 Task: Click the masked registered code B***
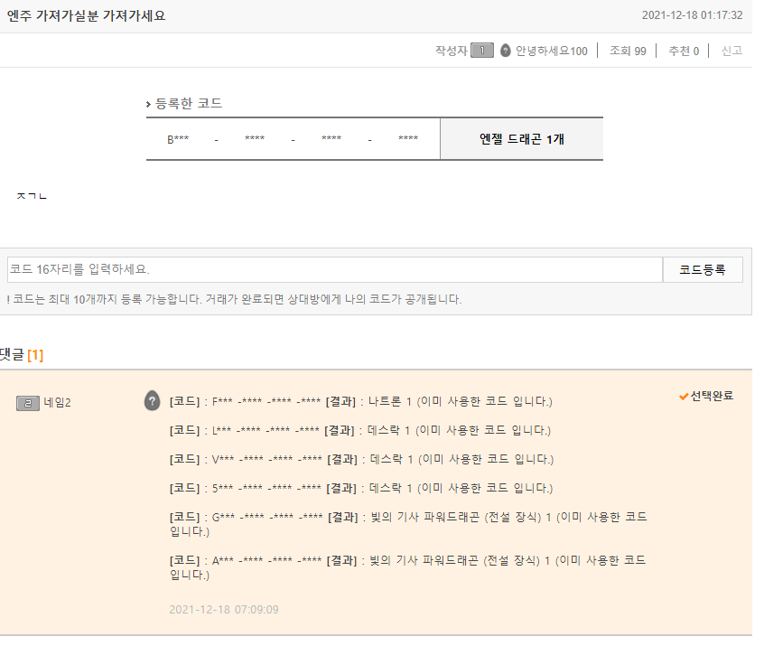tap(178, 139)
